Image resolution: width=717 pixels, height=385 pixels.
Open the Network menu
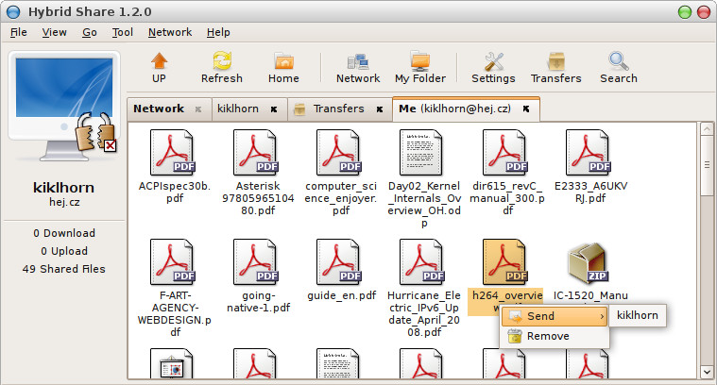tap(170, 32)
